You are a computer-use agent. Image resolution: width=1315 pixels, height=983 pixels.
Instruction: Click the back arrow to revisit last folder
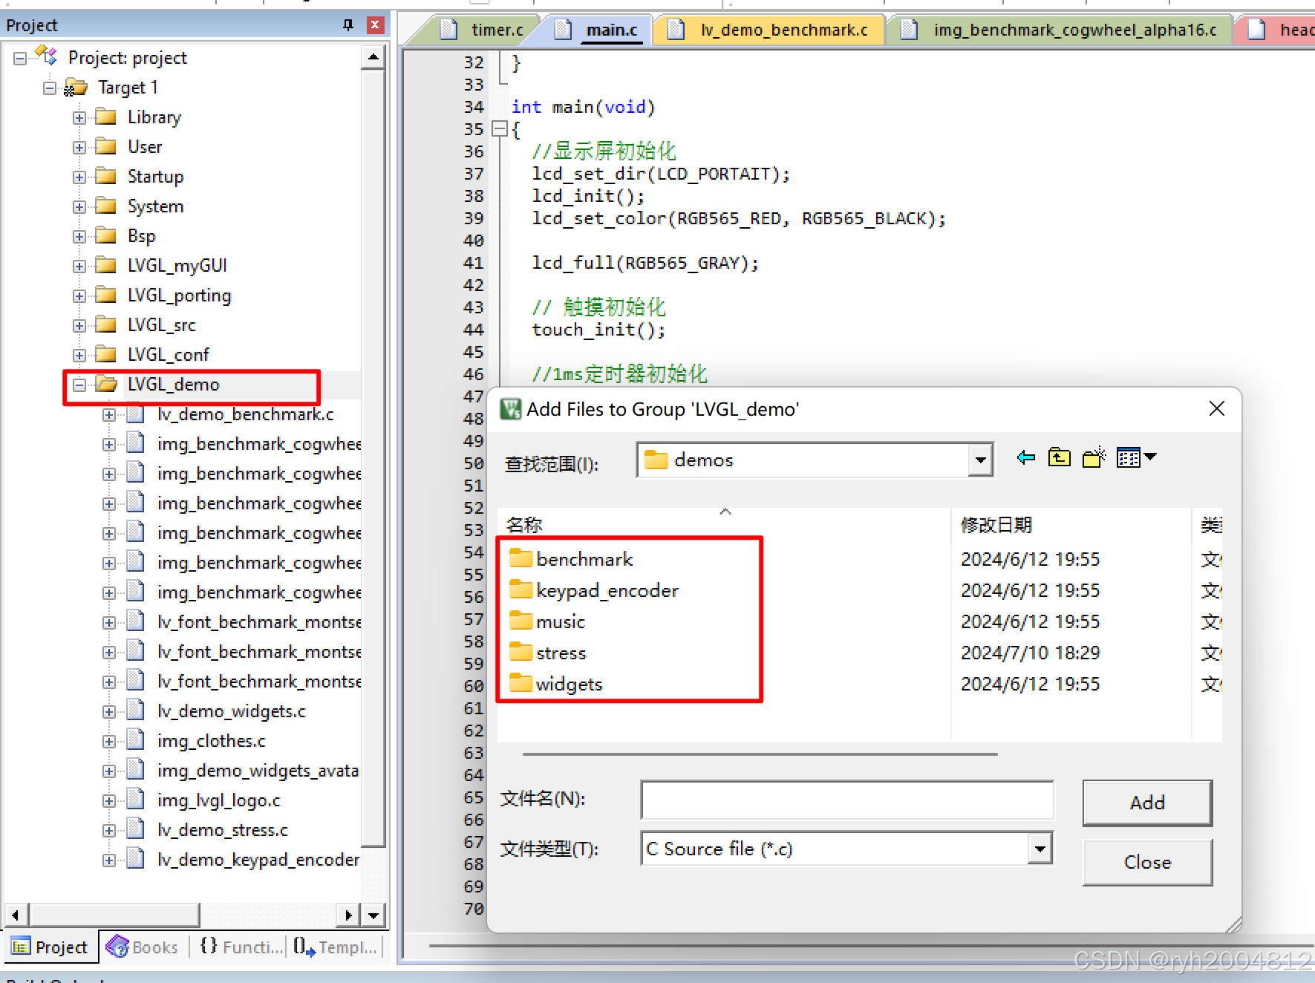click(1025, 458)
